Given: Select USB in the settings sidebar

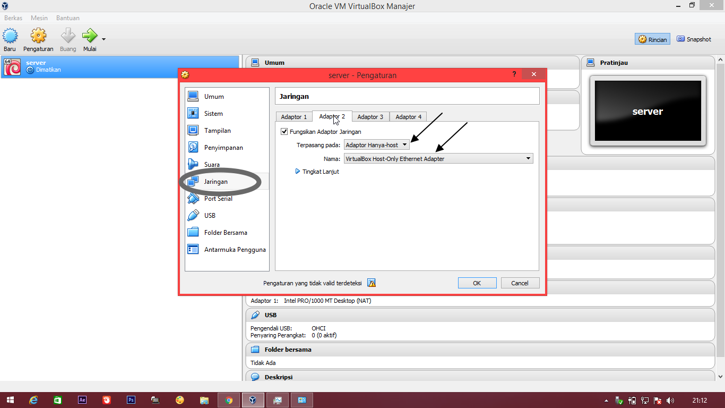Looking at the screenshot, I should (x=227, y=216).
